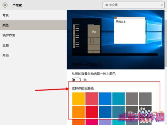The width and height of the screenshot is (167, 125).
Task: Open the 开始 settings page
Action: (x=33, y=55)
